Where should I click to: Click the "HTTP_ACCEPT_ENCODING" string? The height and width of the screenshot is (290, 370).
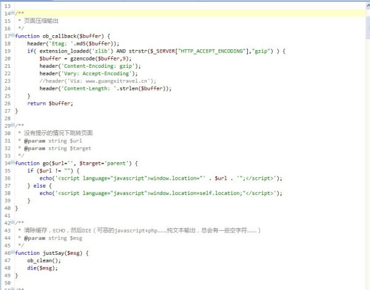click(212, 51)
